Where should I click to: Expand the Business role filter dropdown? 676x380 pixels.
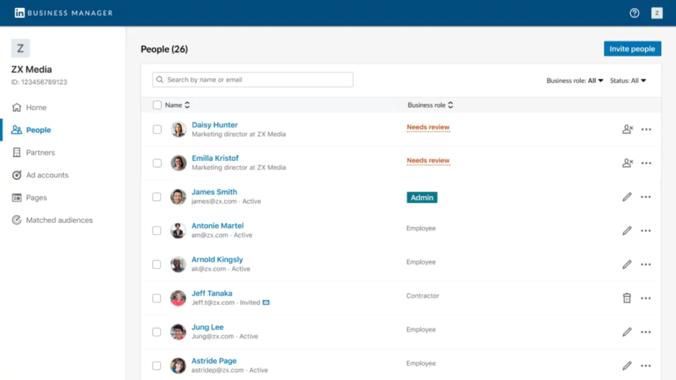pyautogui.click(x=575, y=81)
